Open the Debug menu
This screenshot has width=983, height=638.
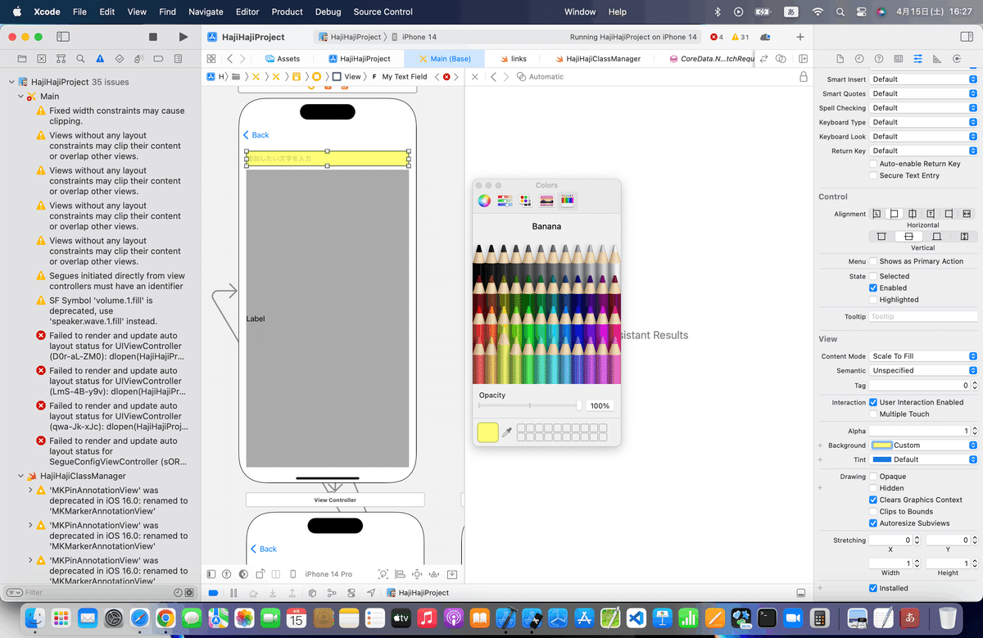[328, 11]
